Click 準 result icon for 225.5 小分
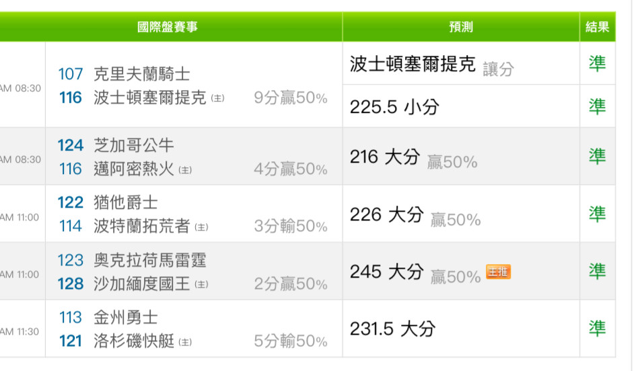The width and height of the screenshot is (640, 371). [597, 106]
